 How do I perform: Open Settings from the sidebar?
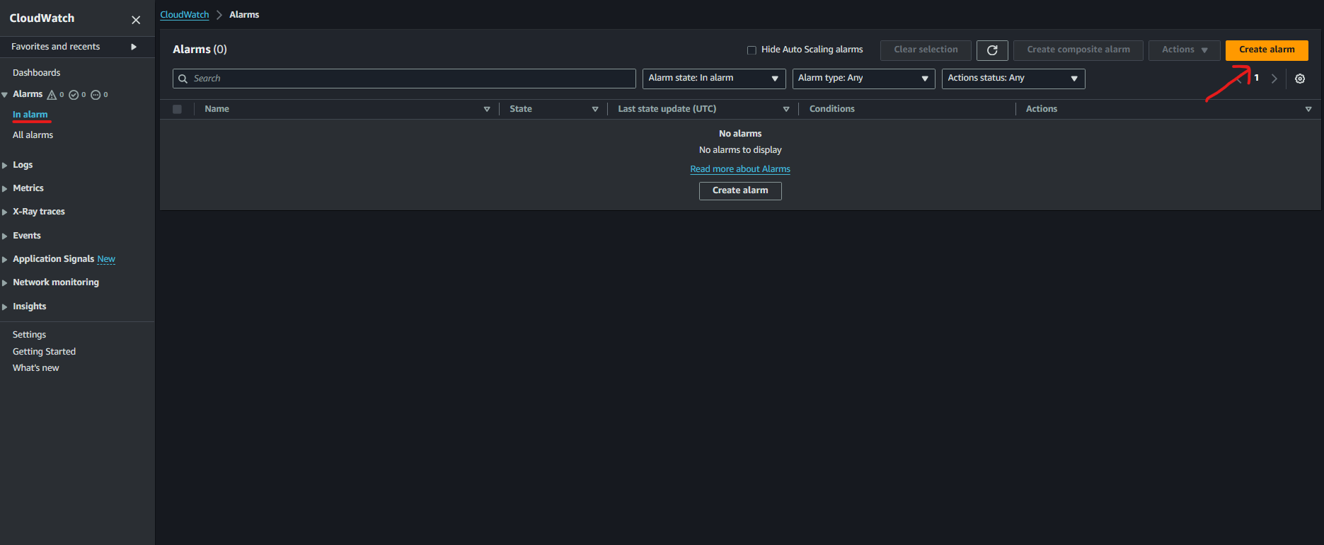[30, 335]
